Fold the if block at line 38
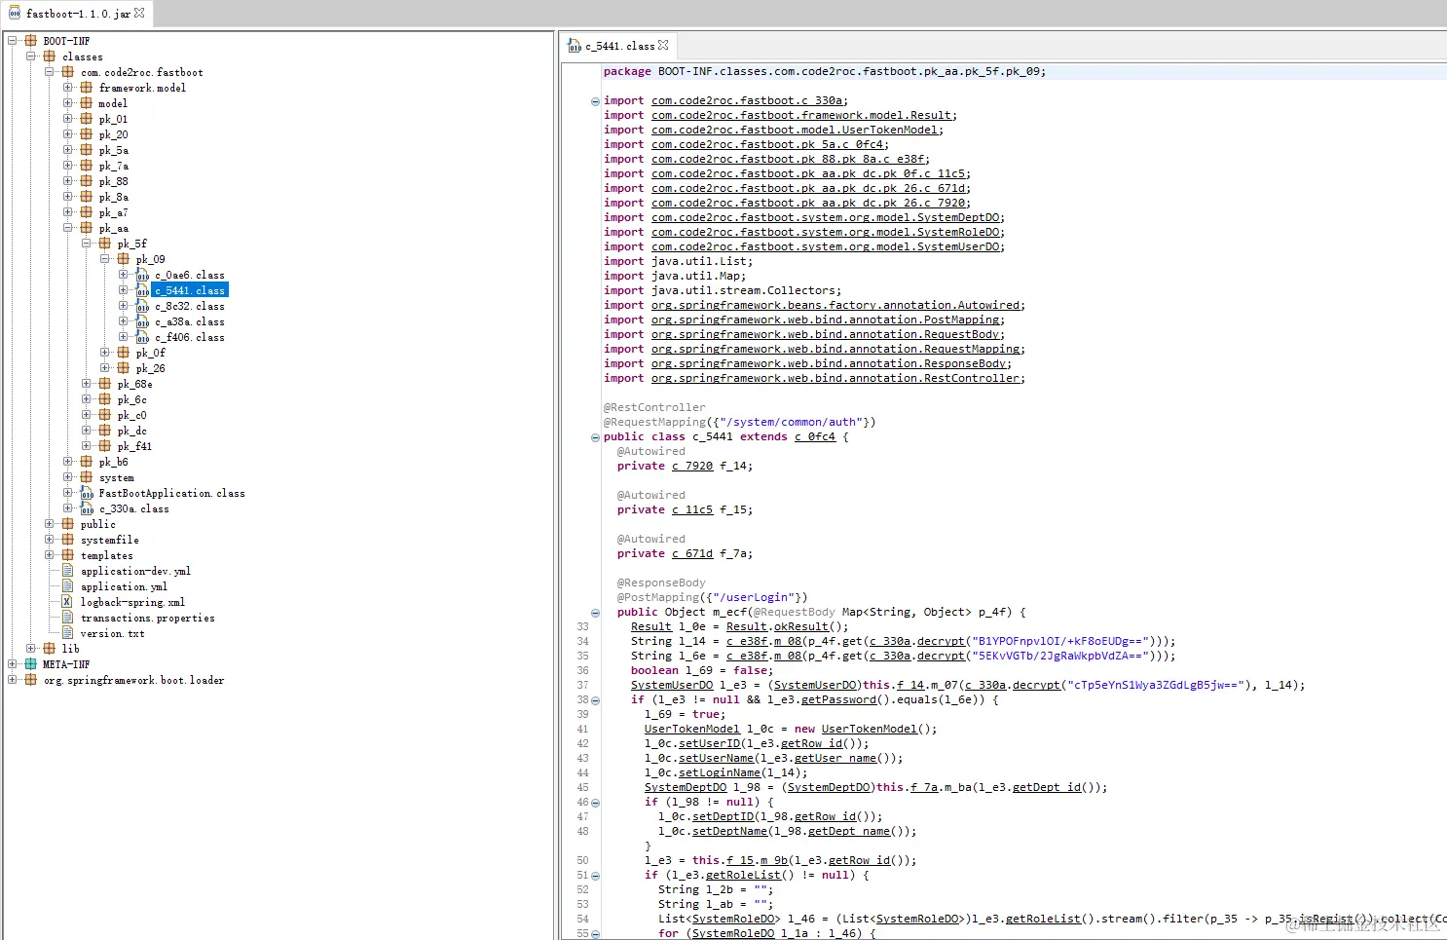The height and width of the screenshot is (940, 1447). (595, 700)
